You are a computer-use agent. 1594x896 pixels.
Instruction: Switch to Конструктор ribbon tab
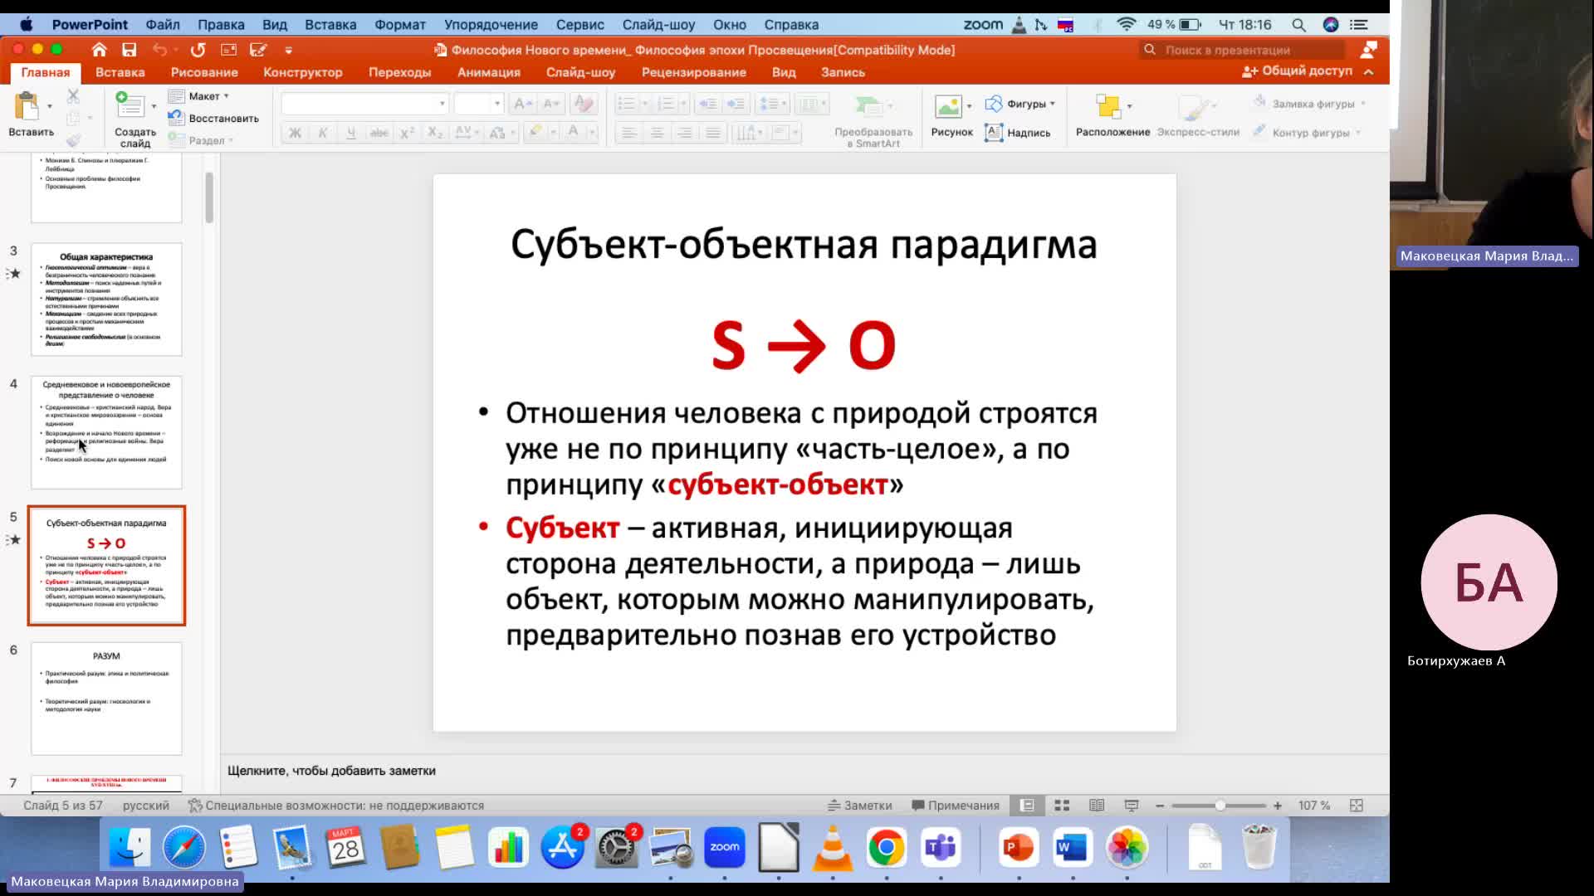coord(303,72)
